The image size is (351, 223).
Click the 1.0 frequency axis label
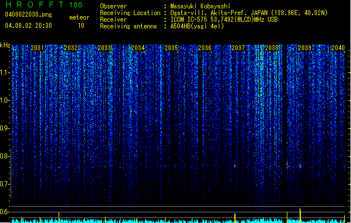pos(5,100)
